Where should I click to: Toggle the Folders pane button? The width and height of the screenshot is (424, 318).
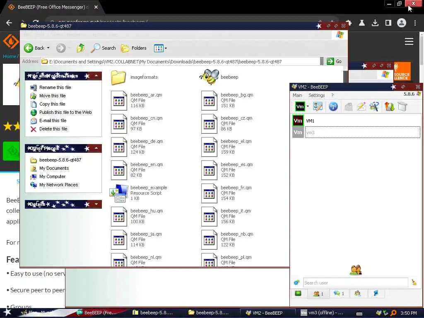coord(134,48)
